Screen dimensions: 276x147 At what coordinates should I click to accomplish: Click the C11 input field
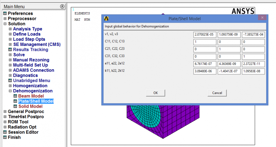point(205,42)
